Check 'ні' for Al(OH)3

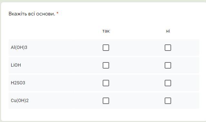coord(168,48)
